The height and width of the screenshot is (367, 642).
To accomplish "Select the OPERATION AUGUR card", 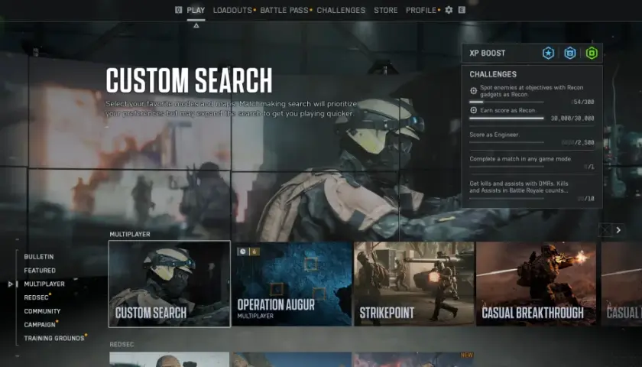I will [x=292, y=284].
